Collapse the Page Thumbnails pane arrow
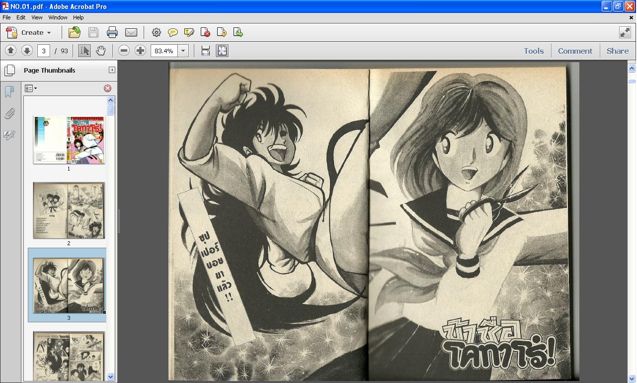 (x=112, y=70)
